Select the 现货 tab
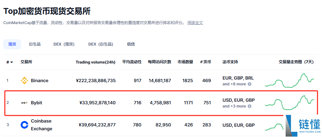 pyautogui.click(x=12, y=44)
